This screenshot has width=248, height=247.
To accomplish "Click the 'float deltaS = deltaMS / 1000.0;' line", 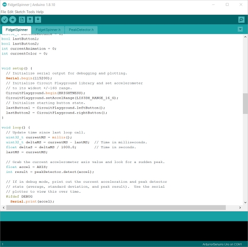I will [41, 147].
